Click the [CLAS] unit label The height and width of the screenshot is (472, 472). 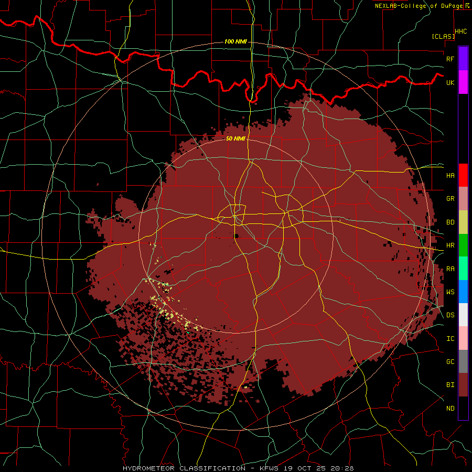443,36
